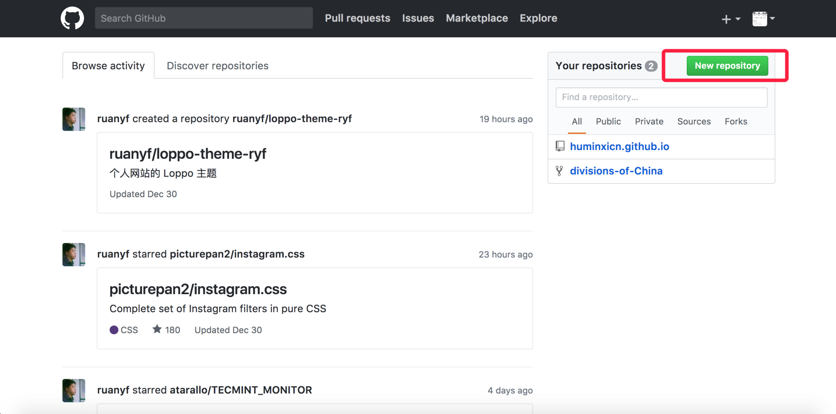
Task: Click ruanyf username in the TECMINT_MONITOR headline
Action: [114, 390]
